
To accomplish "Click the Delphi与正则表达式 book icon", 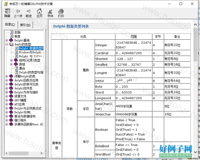I will [11, 108].
